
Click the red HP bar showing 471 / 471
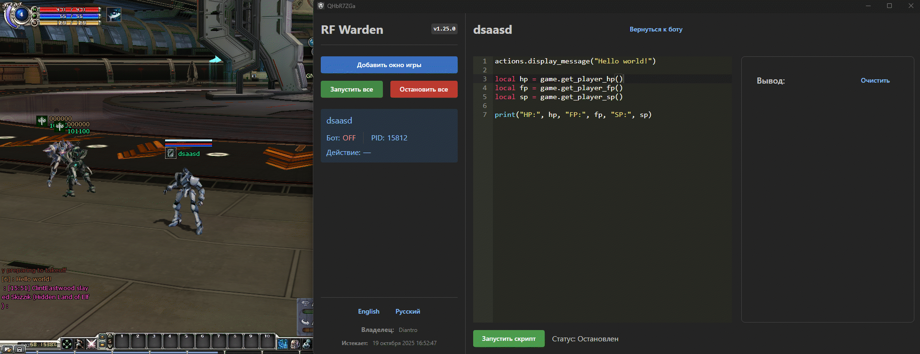pos(70,9)
